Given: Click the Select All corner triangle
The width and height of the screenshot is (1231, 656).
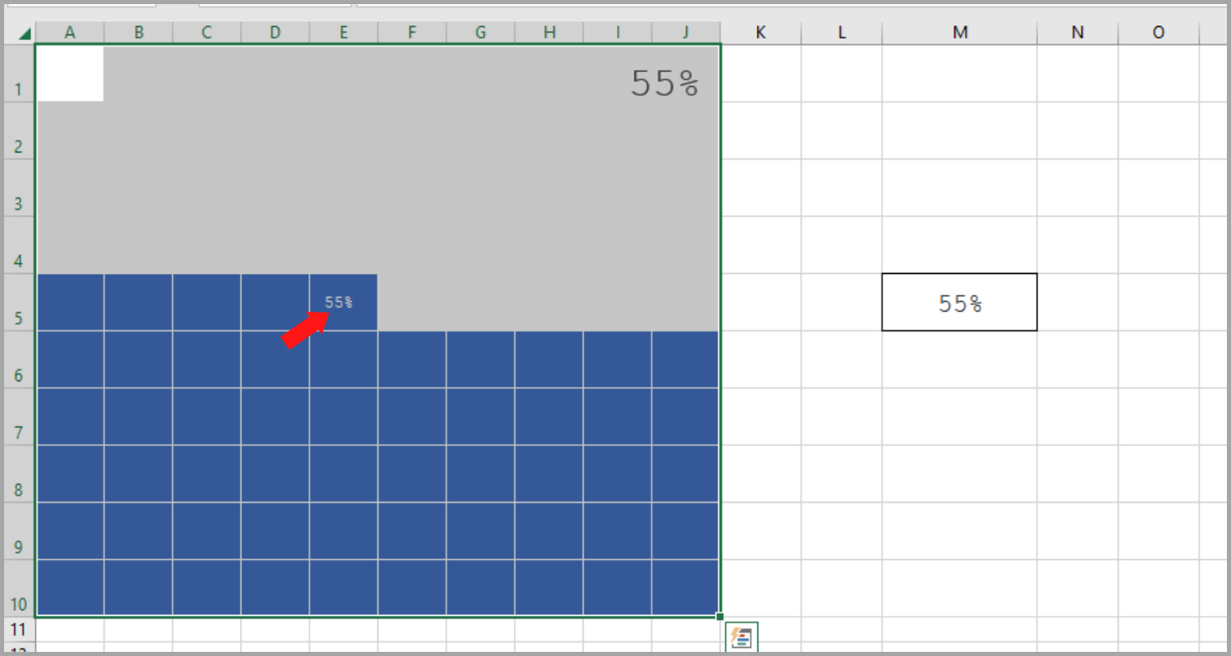Looking at the screenshot, I should pos(25,34).
